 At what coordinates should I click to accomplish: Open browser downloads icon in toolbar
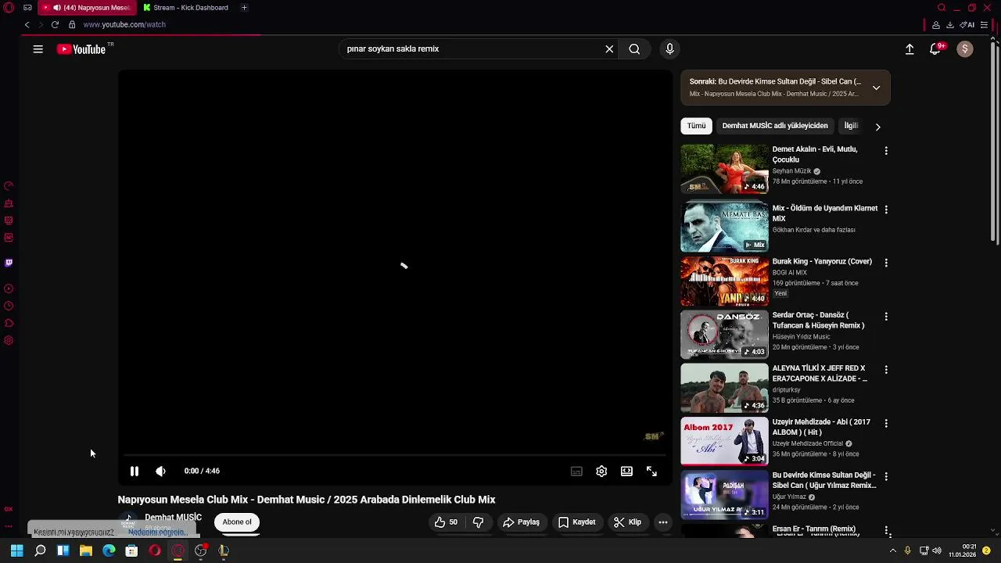(x=950, y=24)
